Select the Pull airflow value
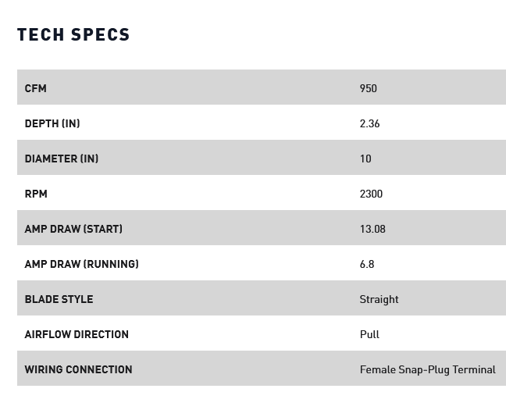Screen dimensions: 506x417 pyautogui.click(x=370, y=334)
